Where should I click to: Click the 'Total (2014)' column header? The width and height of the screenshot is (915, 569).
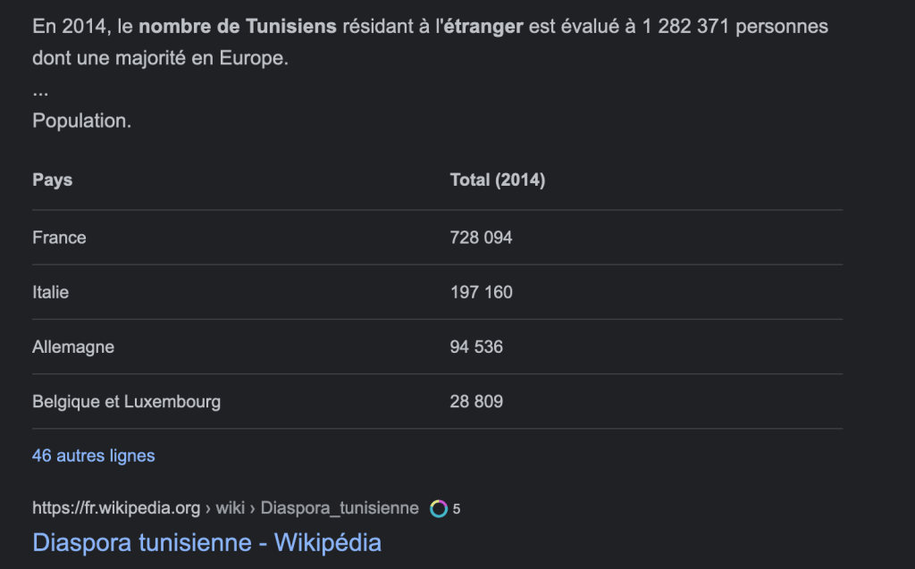[498, 180]
